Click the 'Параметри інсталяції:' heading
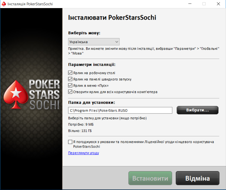Image resolution: width=226 pixels, height=190 pixels. (x=92, y=64)
